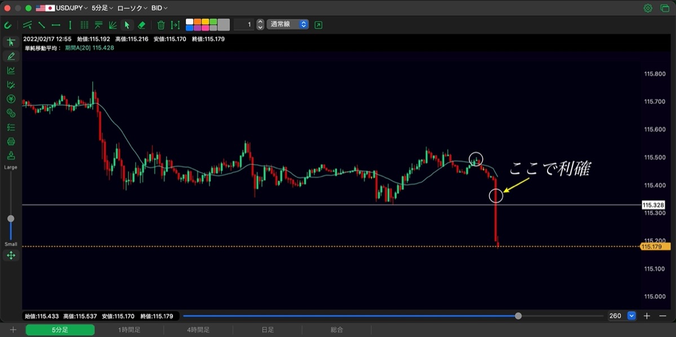Activate the arrow pointer tool
The width and height of the screenshot is (676, 337).
click(x=127, y=25)
